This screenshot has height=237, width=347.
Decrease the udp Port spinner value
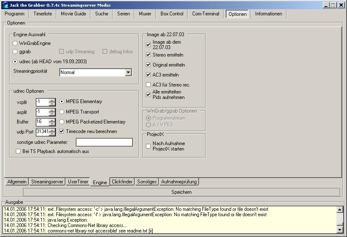click(52, 134)
